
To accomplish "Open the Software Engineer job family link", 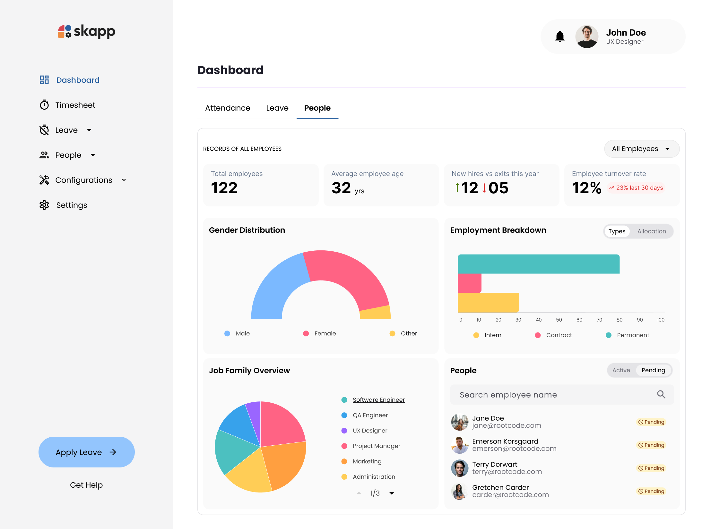I will (379, 399).
